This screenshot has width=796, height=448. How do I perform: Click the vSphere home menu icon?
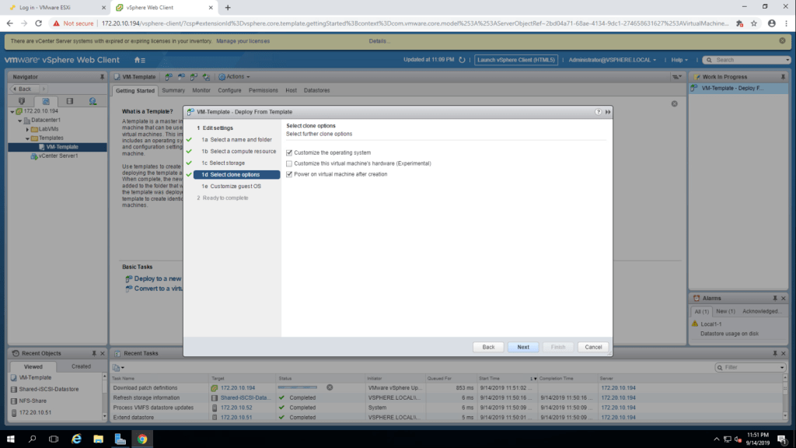139,60
